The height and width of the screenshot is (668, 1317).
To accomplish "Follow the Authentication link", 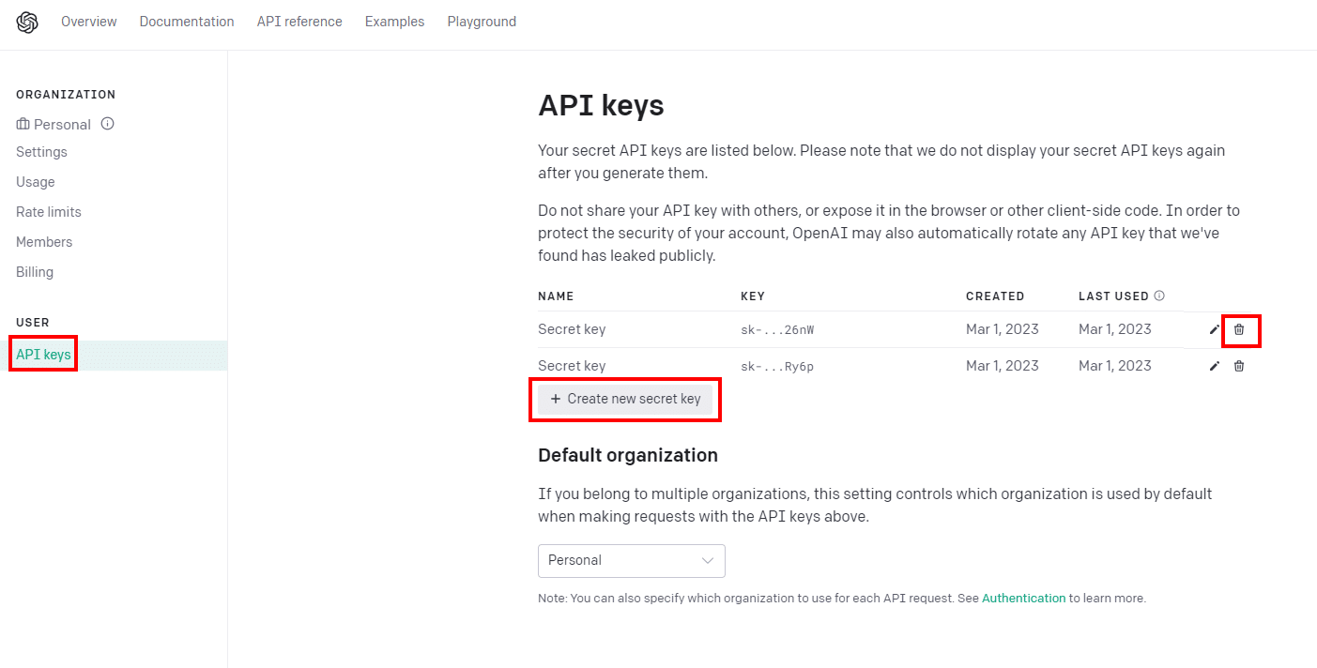I will [1024, 598].
